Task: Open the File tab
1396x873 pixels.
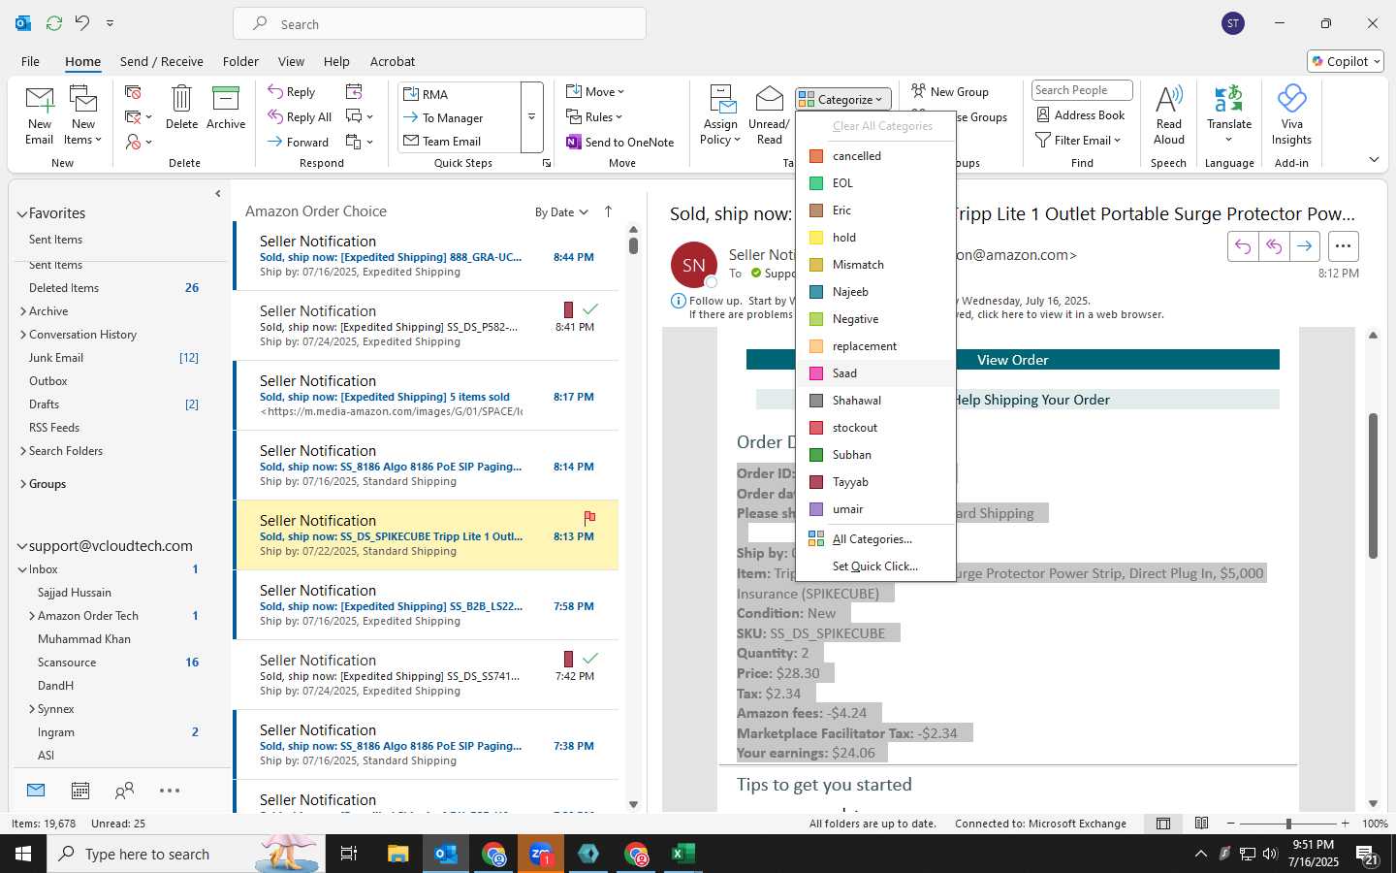Action: (x=30, y=61)
